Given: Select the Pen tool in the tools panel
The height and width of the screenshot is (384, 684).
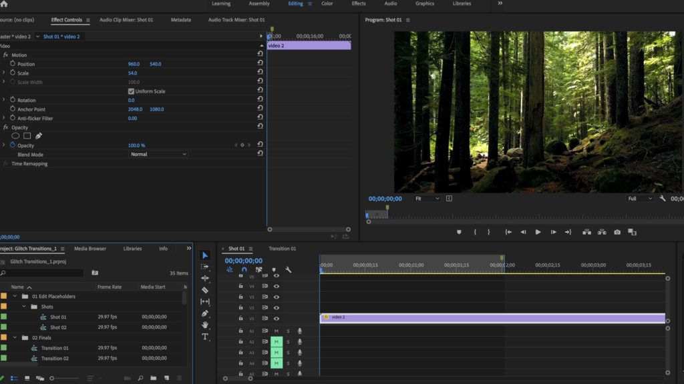Looking at the screenshot, I should click(205, 313).
